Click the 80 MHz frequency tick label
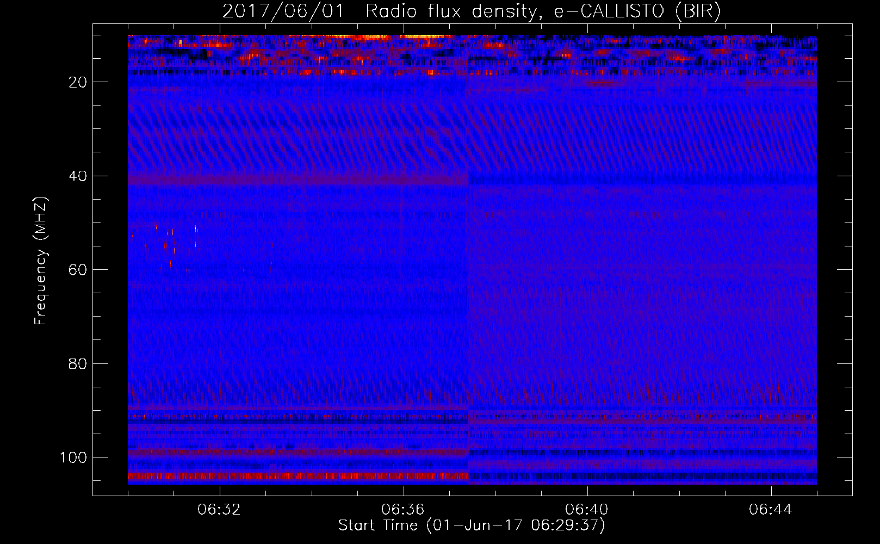The width and height of the screenshot is (880, 544). 78,364
